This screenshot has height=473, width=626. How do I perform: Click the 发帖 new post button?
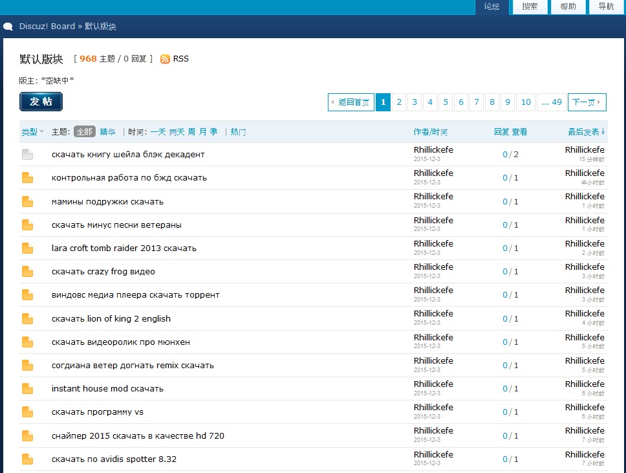[41, 102]
